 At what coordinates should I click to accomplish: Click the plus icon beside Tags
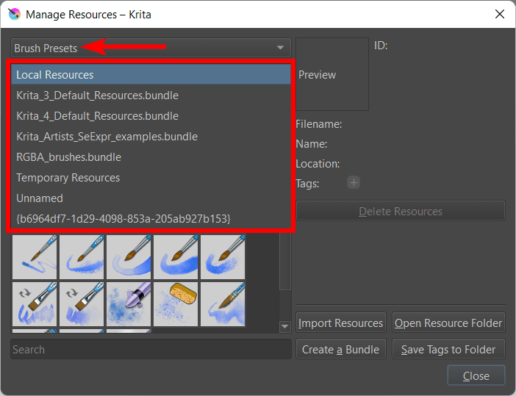(354, 183)
